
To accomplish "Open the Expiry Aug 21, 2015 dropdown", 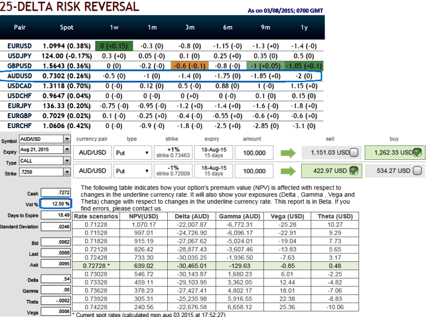I will tap(67, 149).
